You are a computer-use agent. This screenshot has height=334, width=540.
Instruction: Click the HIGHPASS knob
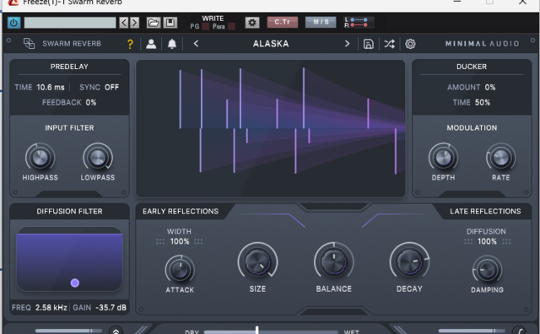tap(40, 158)
